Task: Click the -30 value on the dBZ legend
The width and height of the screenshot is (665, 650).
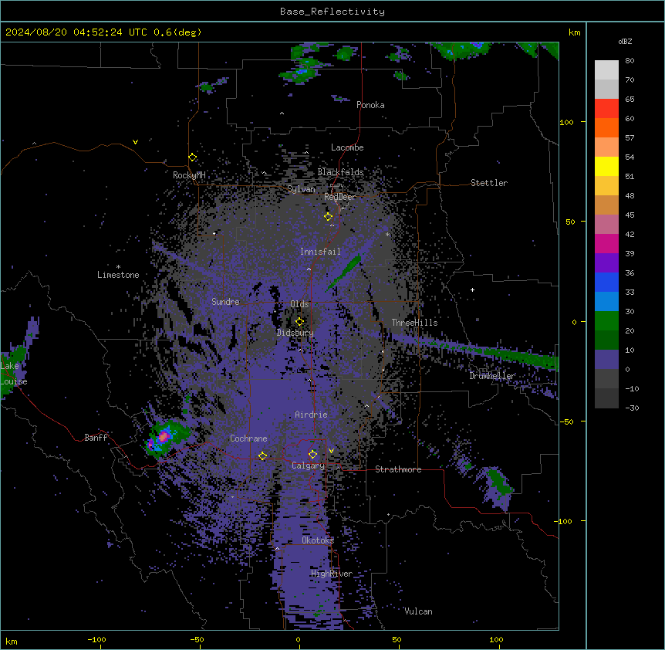Action: click(632, 408)
